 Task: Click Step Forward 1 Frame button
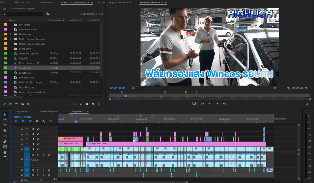(x=217, y=104)
